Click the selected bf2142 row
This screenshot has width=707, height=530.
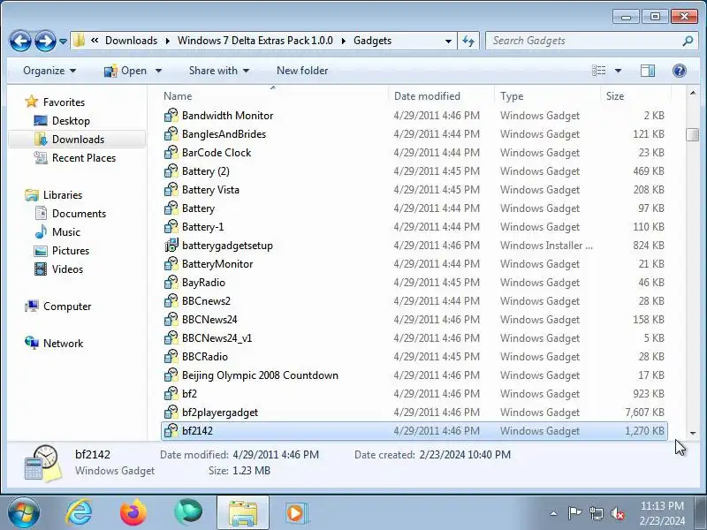click(x=414, y=431)
